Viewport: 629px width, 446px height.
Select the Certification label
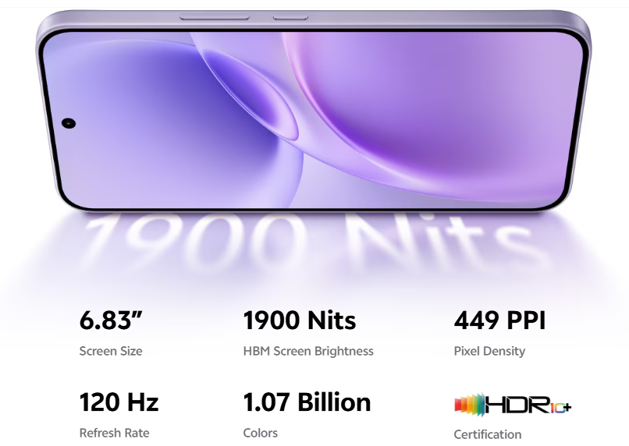488,434
